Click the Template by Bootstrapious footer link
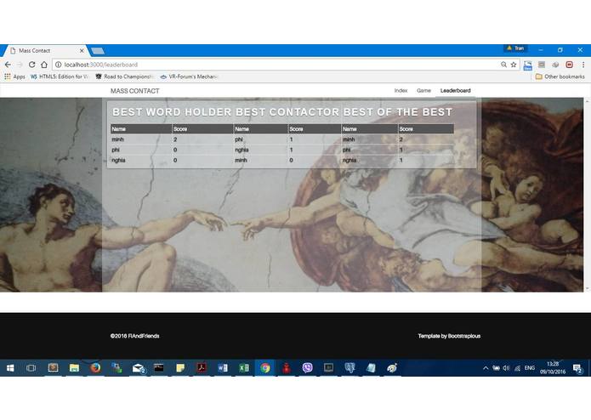The height and width of the screenshot is (420, 591). tap(449, 336)
